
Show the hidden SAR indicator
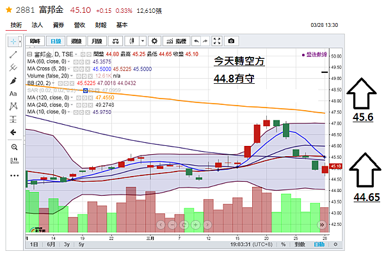(x=85, y=91)
